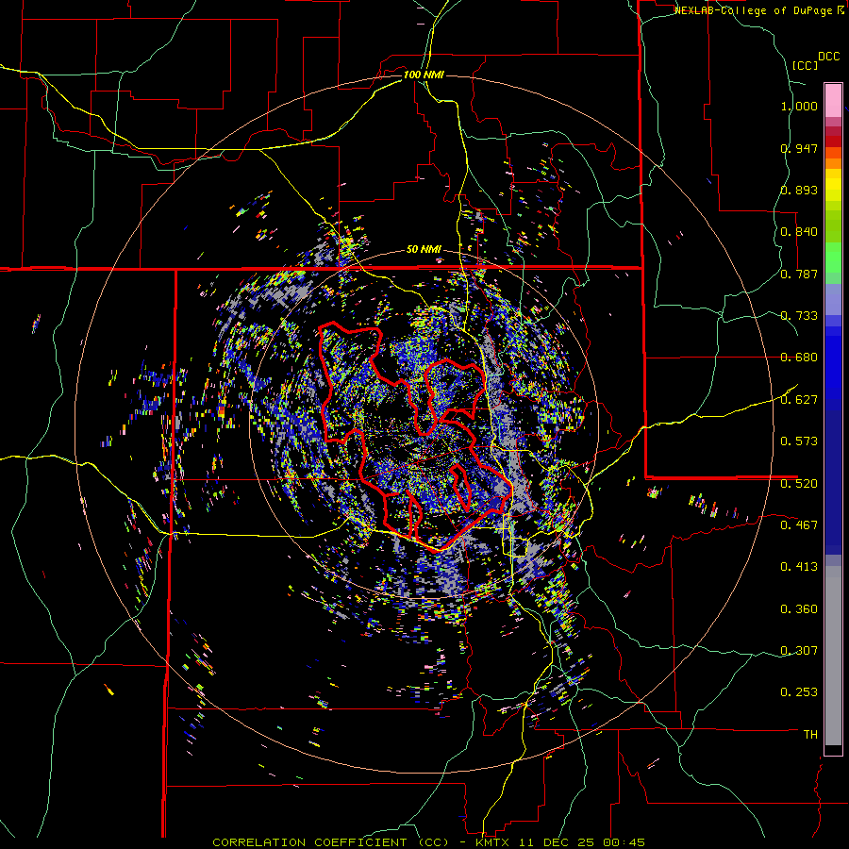Click the KMTX station identifier in caption
Screen dimensions: 849x849
point(493,842)
